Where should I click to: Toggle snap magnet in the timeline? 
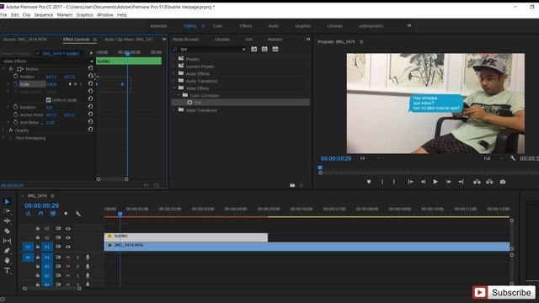pyautogui.click(x=40, y=214)
